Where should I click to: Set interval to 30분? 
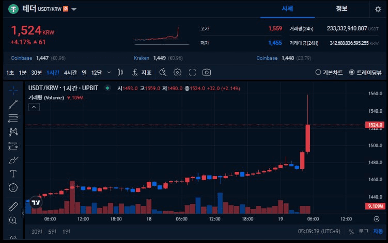tap(36, 73)
